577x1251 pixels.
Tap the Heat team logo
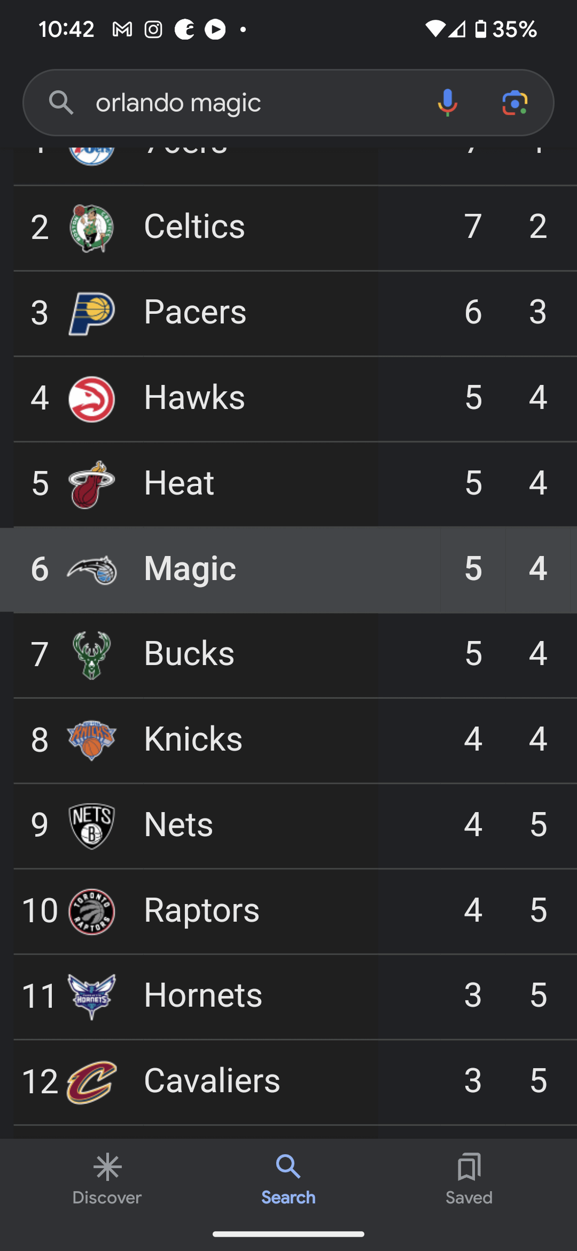pyautogui.click(x=92, y=484)
